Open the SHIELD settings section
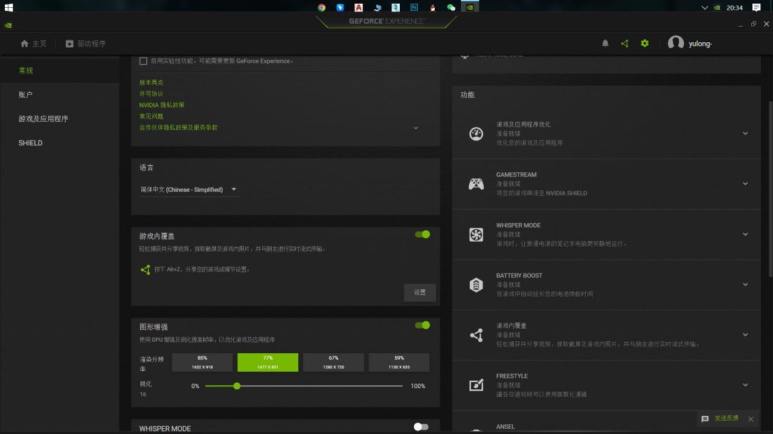 [59, 143]
